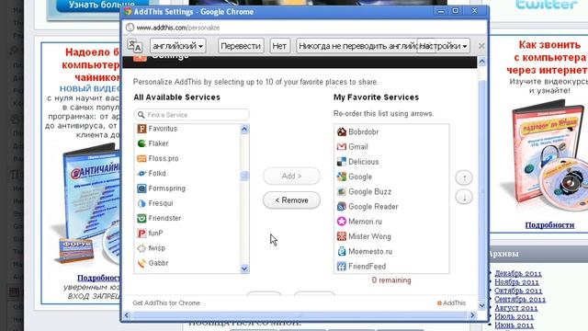Open Август 2011 archive link in background page
The width and height of the screenshot is (588, 331).
coord(516,308)
